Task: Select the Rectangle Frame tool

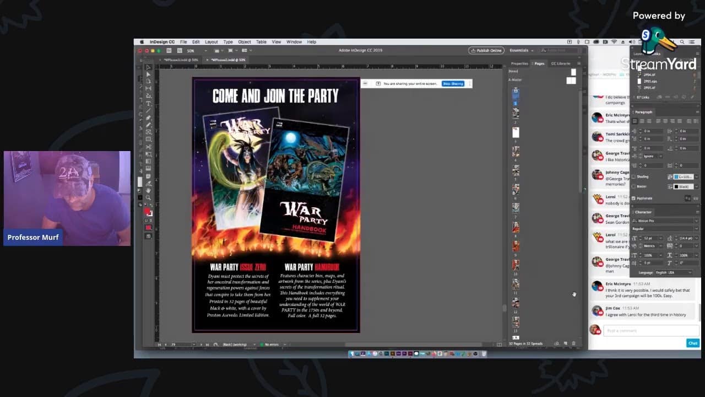Action: click(148, 132)
